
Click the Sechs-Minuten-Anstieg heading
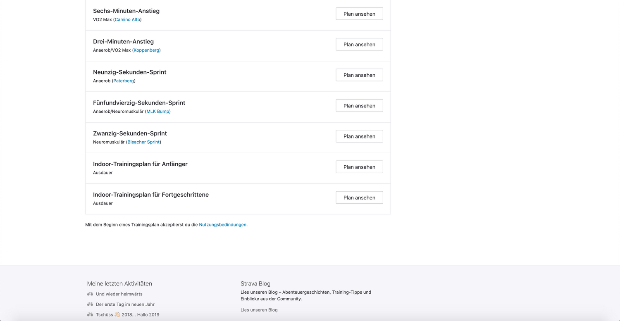(126, 11)
